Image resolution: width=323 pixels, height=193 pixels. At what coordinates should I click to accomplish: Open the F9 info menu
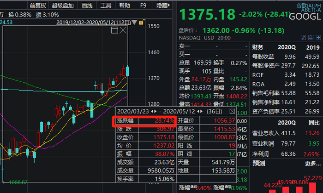pyautogui.click(x=143, y=6)
